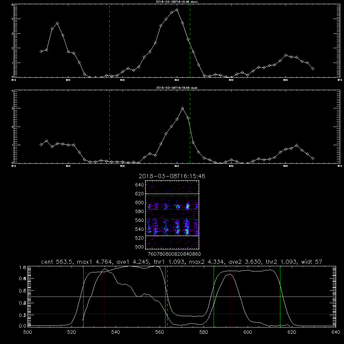Open the color spectral image thumbnail

(x=172, y=215)
